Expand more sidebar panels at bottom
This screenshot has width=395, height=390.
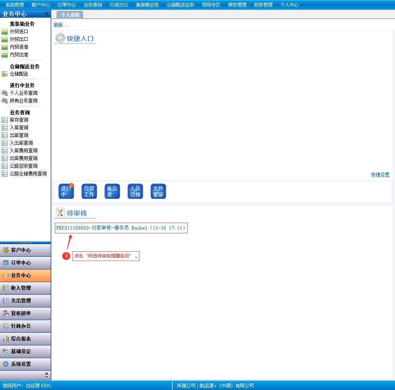click(x=46, y=374)
